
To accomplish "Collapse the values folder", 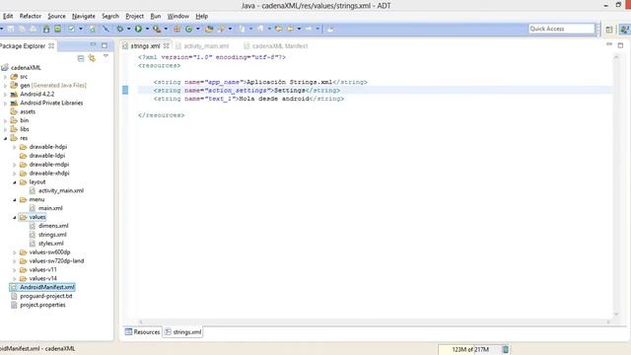I will [15, 217].
